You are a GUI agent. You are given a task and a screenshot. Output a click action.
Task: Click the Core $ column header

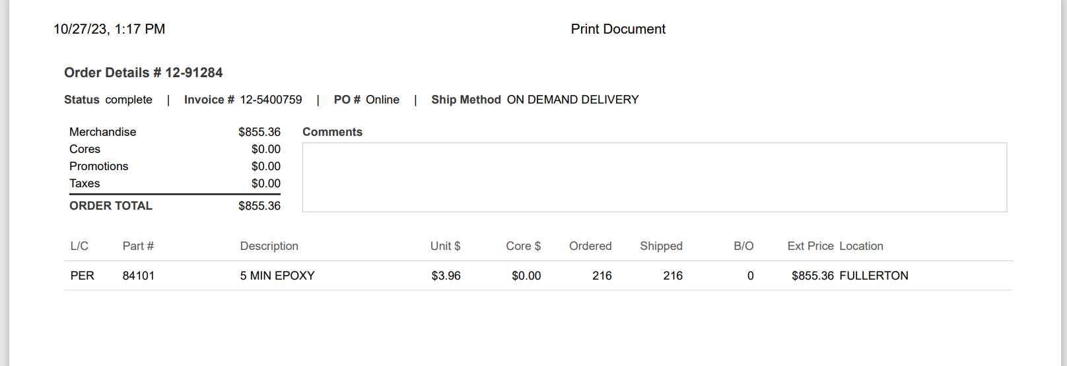click(x=524, y=246)
